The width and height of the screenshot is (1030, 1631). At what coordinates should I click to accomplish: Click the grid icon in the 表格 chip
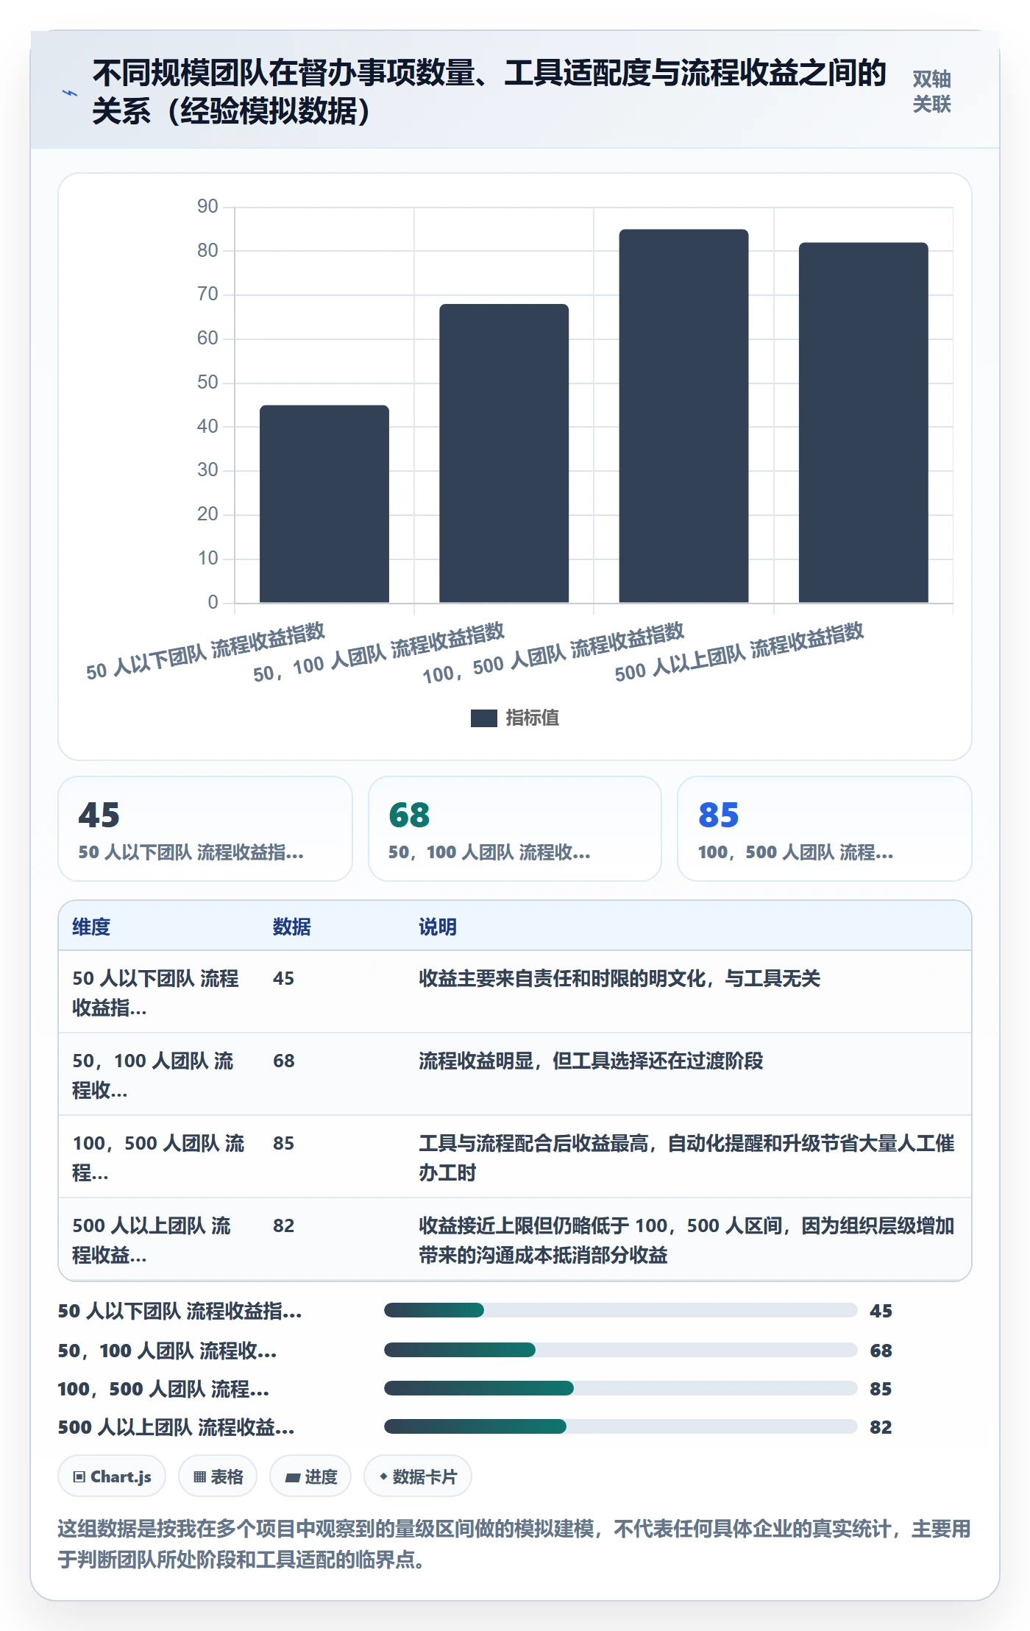[199, 1476]
